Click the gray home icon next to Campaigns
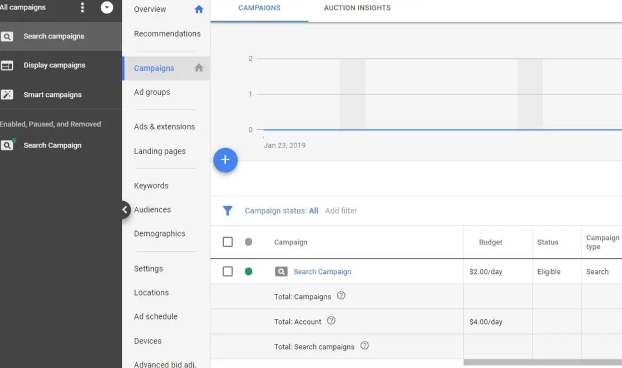 [199, 68]
